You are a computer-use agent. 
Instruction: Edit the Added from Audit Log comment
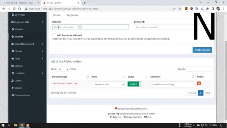(x=172, y=84)
